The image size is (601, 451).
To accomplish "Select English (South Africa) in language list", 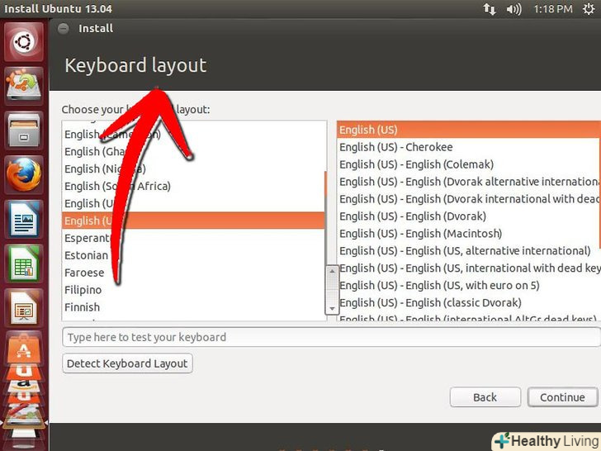I will click(193, 186).
